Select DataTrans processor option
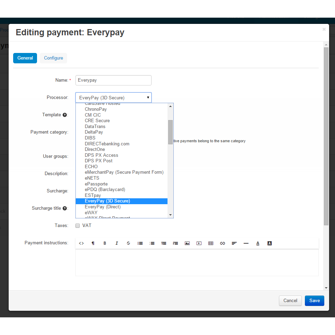The width and height of the screenshot is (335, 335). tap(121, 126)
